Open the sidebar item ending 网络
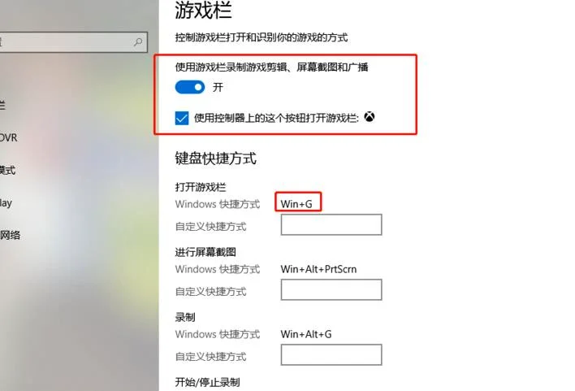This screenshot has width=575, height=391. [x=10, y=235]
